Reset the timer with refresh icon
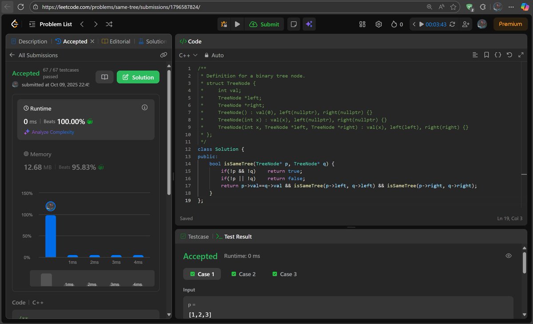 click(453, 24)
